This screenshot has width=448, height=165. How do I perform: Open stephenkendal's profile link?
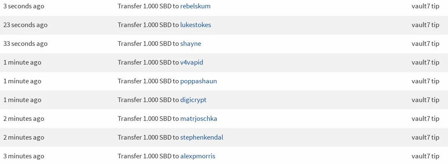point(202,137)
